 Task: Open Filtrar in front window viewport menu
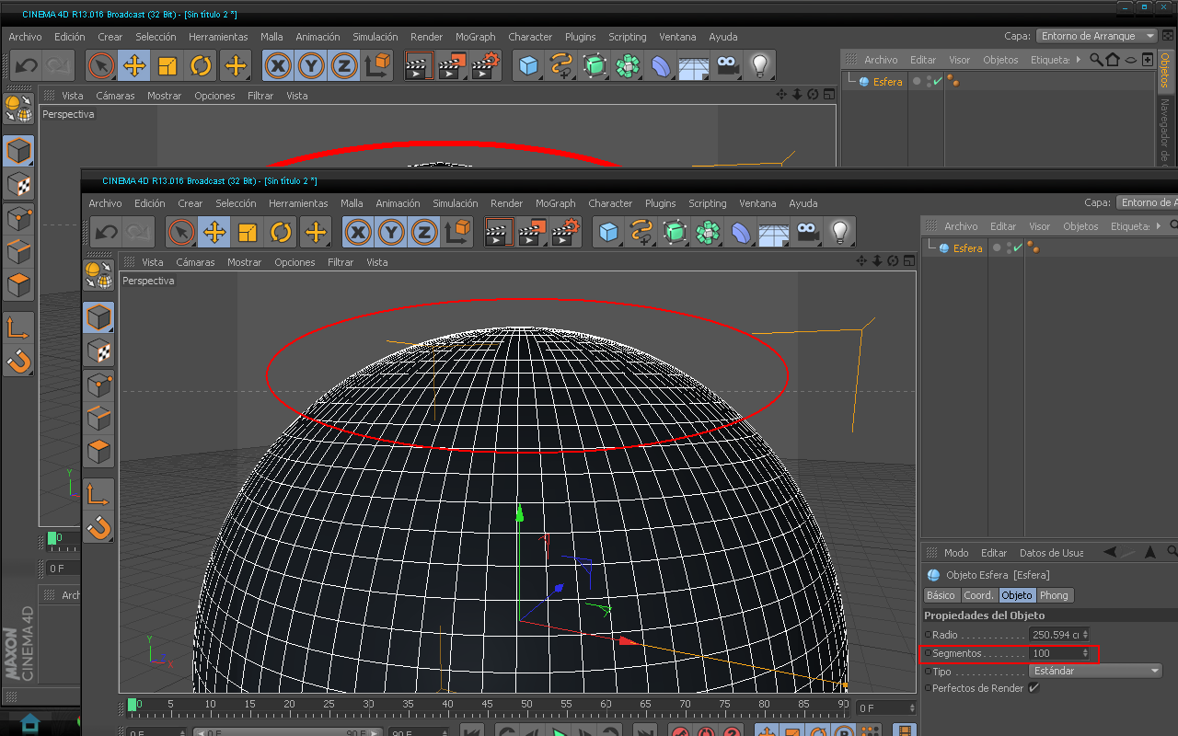coord(341,262)
